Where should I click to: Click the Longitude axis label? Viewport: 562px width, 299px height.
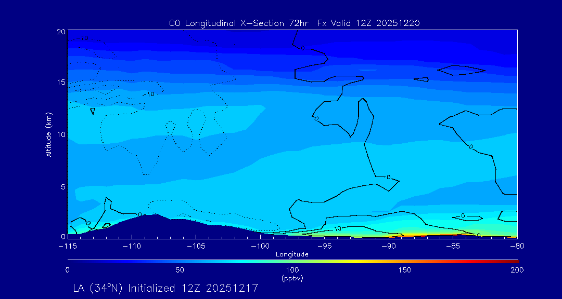click(292, 254)
